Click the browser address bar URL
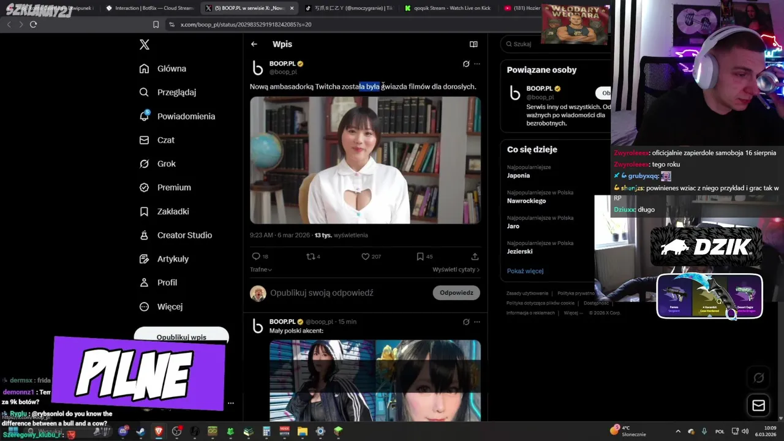The width and height of the screenshot is (784, 441). pos(246,24)
